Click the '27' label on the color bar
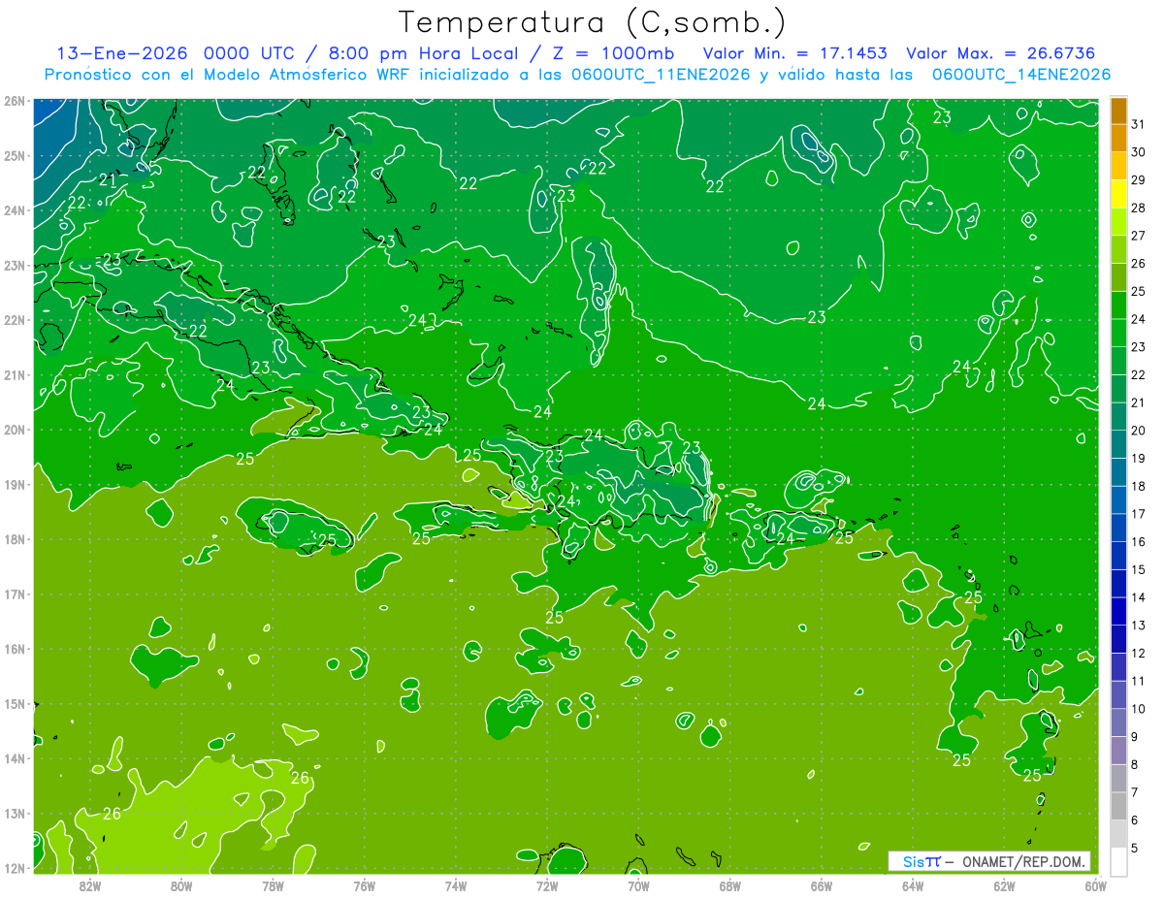This screenshot has height=899, width=1164. coord(1138,236)
